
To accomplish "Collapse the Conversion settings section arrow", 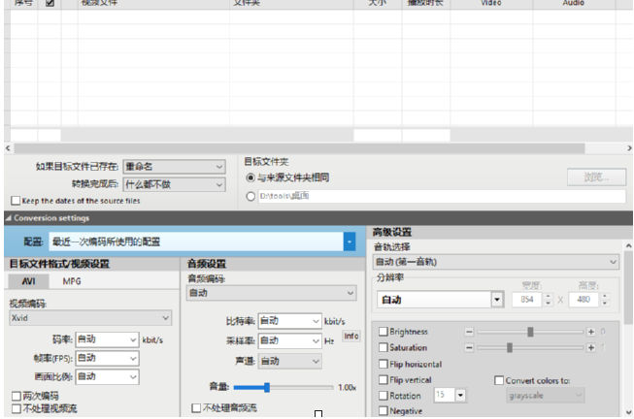I will point(8,218).
